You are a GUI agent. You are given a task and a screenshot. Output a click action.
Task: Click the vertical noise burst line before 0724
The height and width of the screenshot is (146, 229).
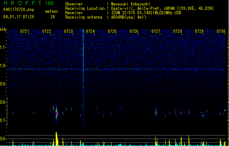tap(83, 81)
